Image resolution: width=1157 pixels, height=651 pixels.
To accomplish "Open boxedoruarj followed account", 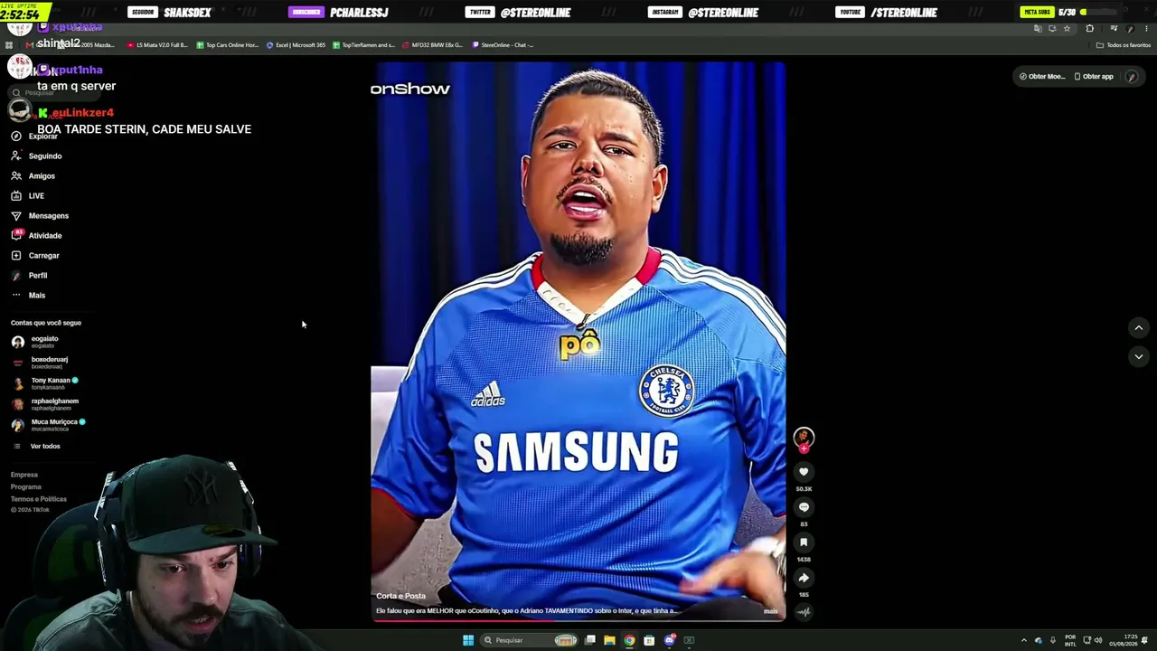I will 40,363.
